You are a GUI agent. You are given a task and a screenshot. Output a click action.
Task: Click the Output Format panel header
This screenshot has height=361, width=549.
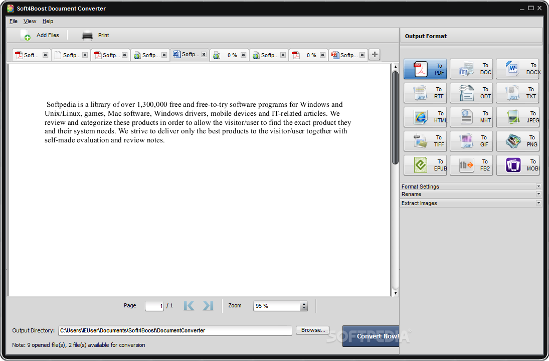[x=471, y=36]
